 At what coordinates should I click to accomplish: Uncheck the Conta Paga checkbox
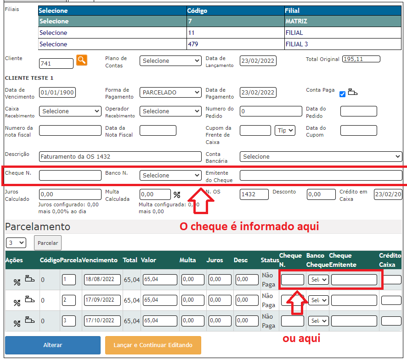point(342,94)
